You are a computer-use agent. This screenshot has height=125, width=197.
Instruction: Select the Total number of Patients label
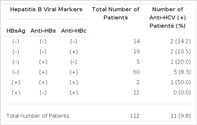click(x=38, y=116)
